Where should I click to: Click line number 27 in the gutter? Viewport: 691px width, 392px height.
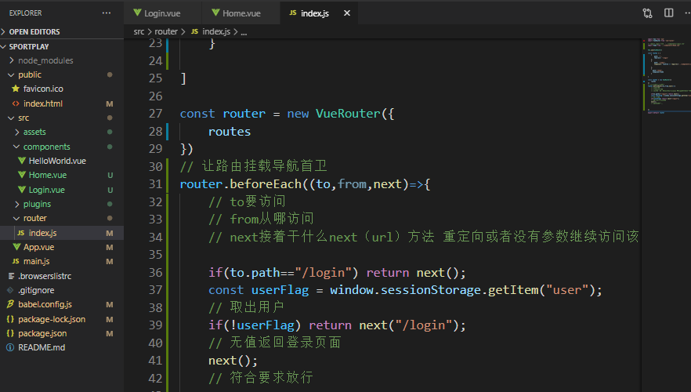(156, 114)
